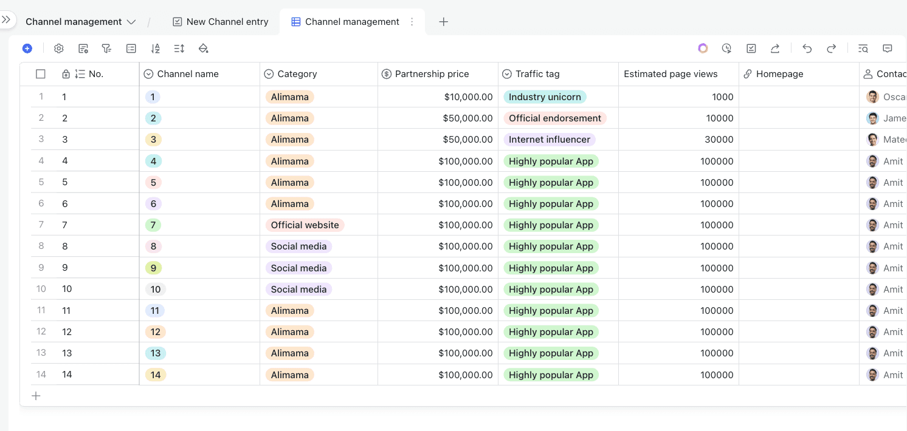The height and width of the screenshot is (431, 907).
Task: Add a new row below row 14
Action: 36,396
